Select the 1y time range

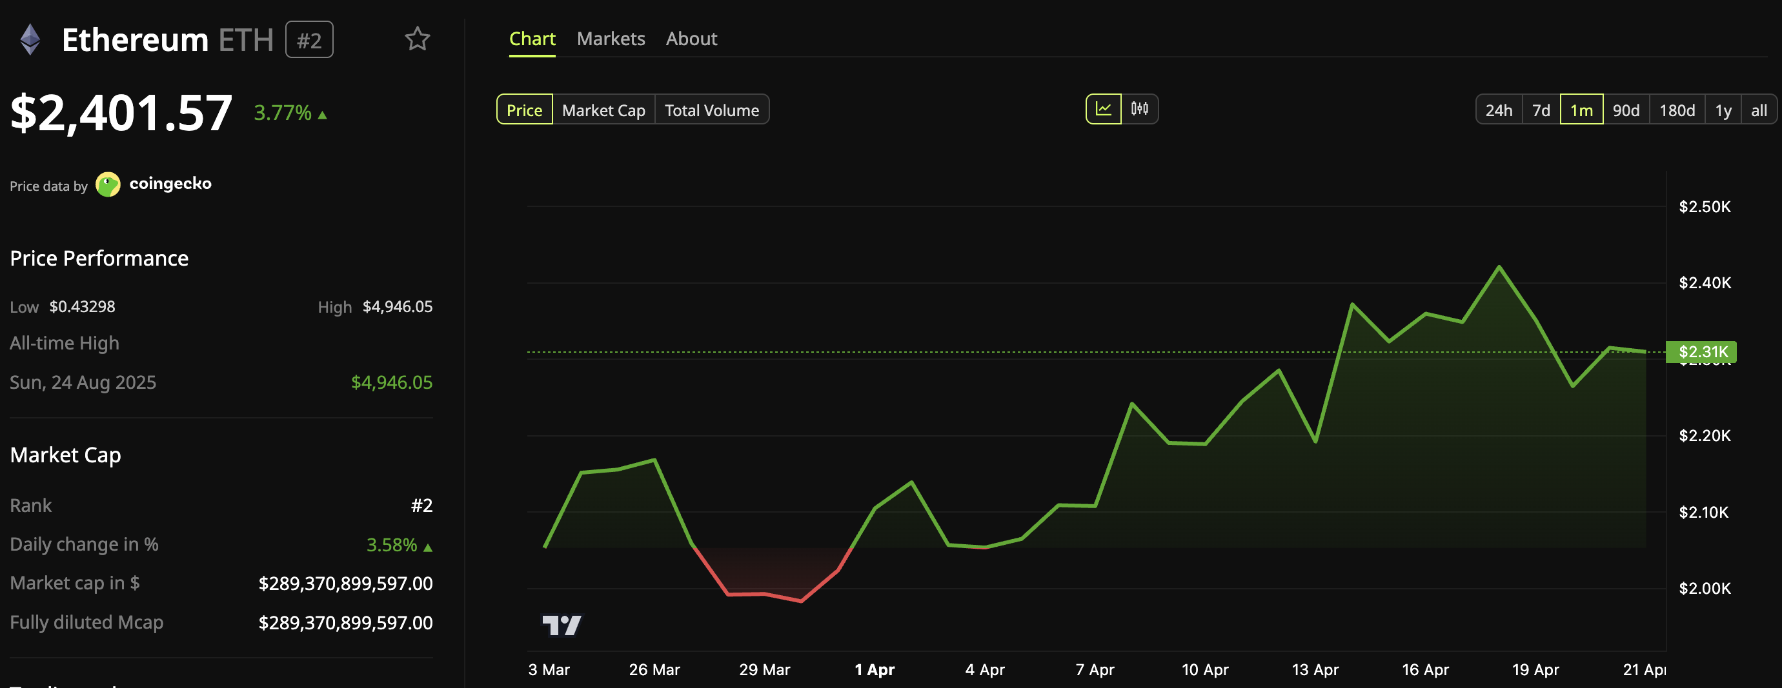(x=1723, y=109)
